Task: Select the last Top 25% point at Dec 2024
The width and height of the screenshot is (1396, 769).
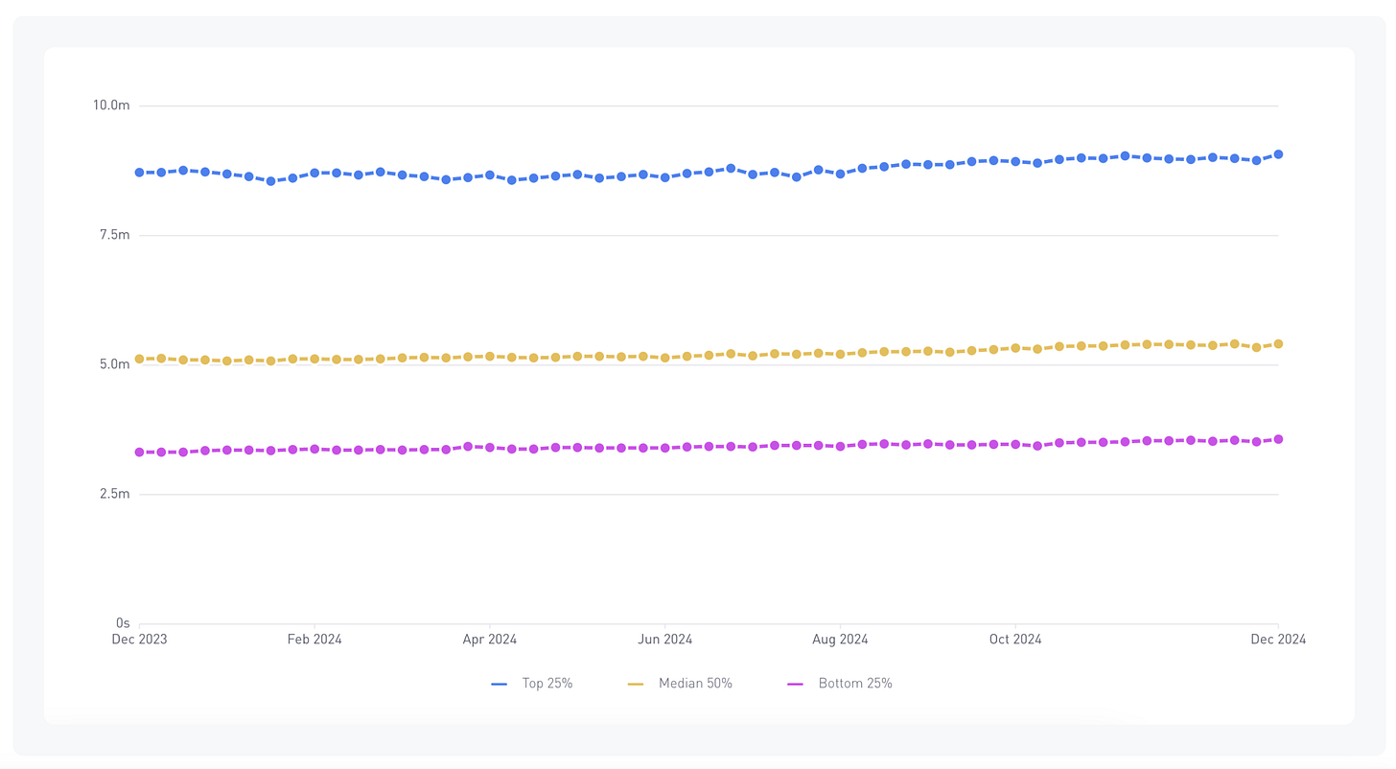Action: 1278,154
